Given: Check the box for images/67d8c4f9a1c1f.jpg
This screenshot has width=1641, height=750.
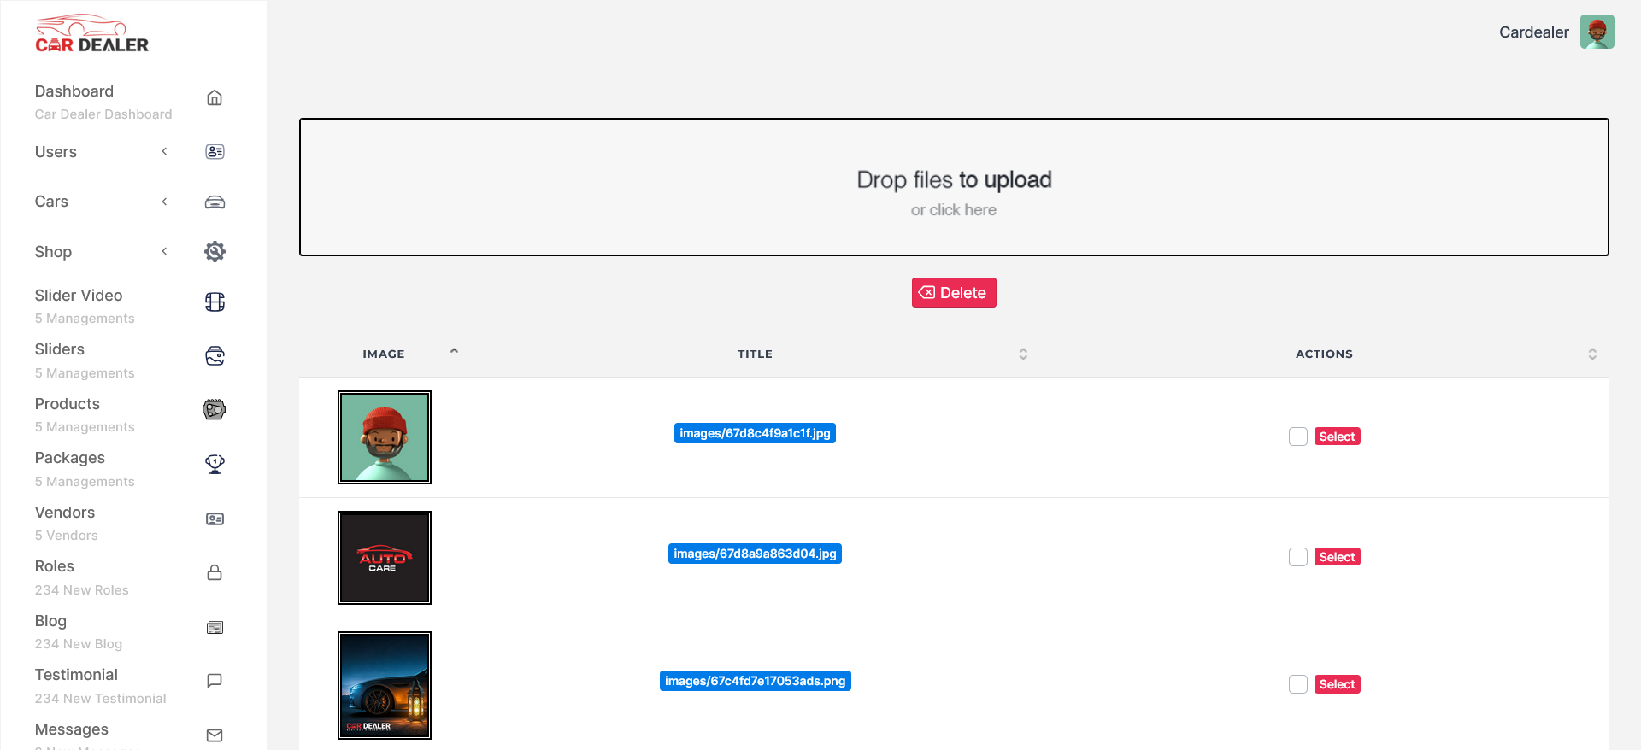Looking at the screenshot, I should (x=1297, y=437).
